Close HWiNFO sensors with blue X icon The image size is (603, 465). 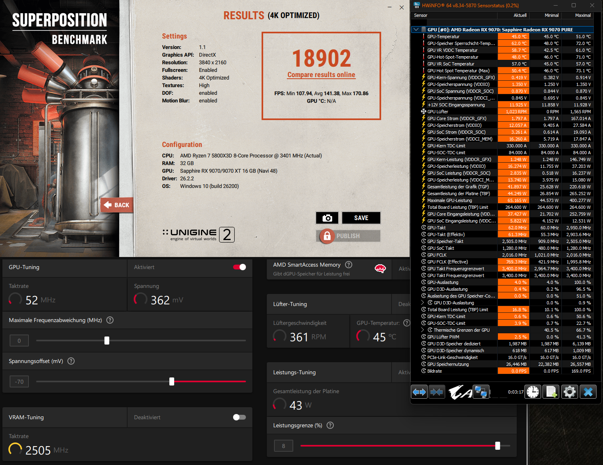pyautogui.click(x=588, y=392)
